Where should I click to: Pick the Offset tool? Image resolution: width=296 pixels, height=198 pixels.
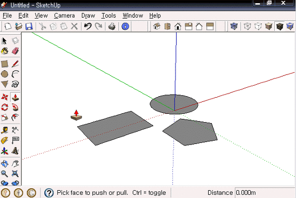(x=15, y=117)
